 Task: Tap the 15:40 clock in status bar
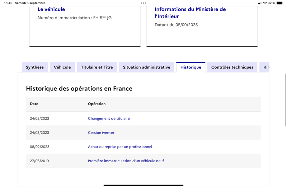click(8, 3)
